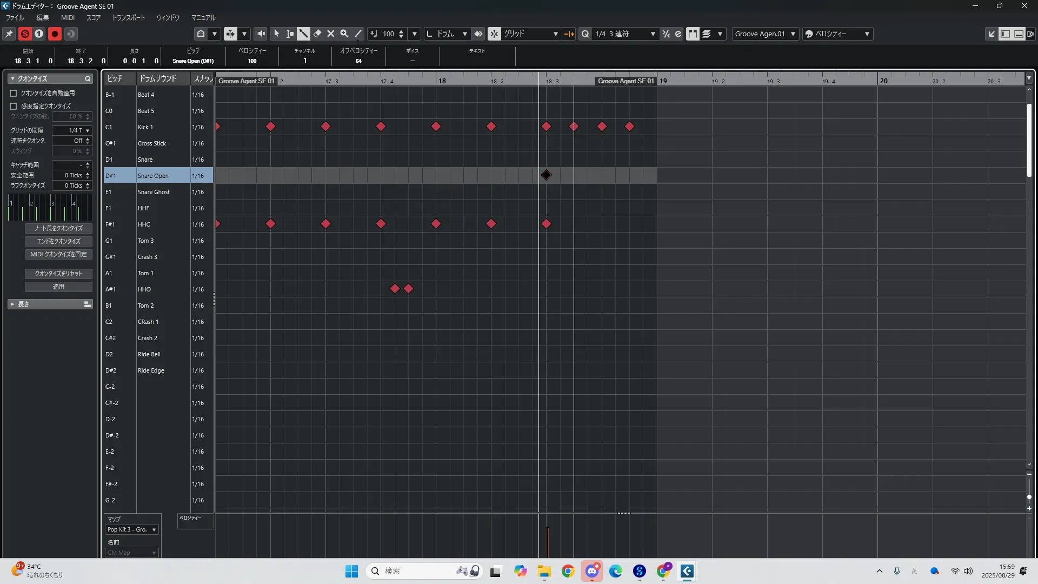The height and width of the screenshot is (584, 1038).
Task: Select the Object Selection arrow tool
Action: pos(277,34)
